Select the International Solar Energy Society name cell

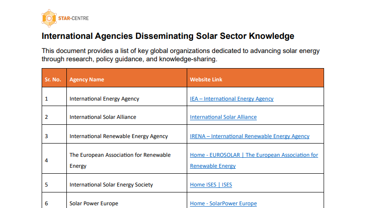tap(111, 185)
